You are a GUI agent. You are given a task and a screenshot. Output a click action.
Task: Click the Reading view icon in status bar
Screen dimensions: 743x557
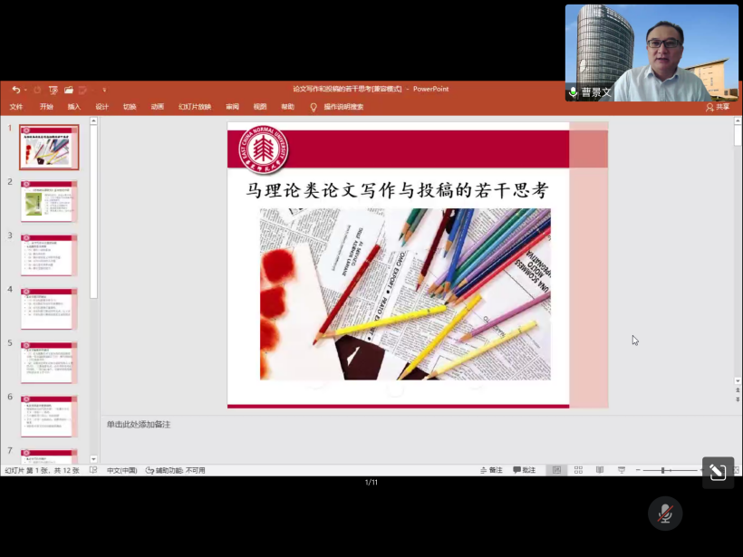pyautogui.click(x=600, y=470)
